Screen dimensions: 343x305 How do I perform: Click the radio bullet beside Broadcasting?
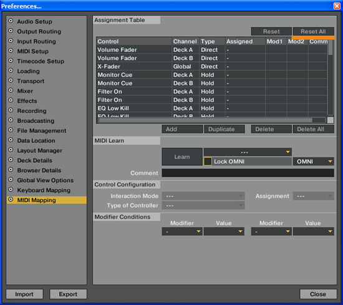coord(11,120)
